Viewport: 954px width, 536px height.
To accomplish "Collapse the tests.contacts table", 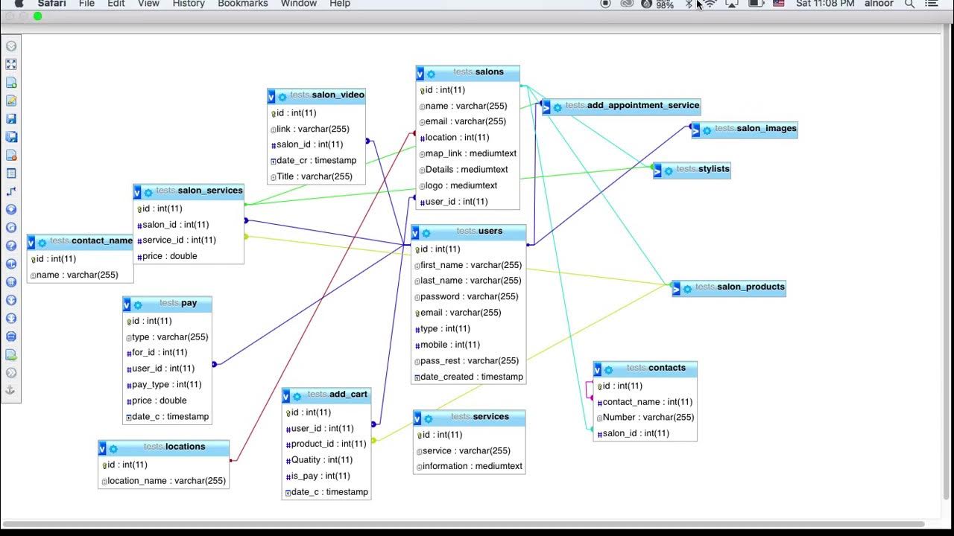I will click(598, 369).
